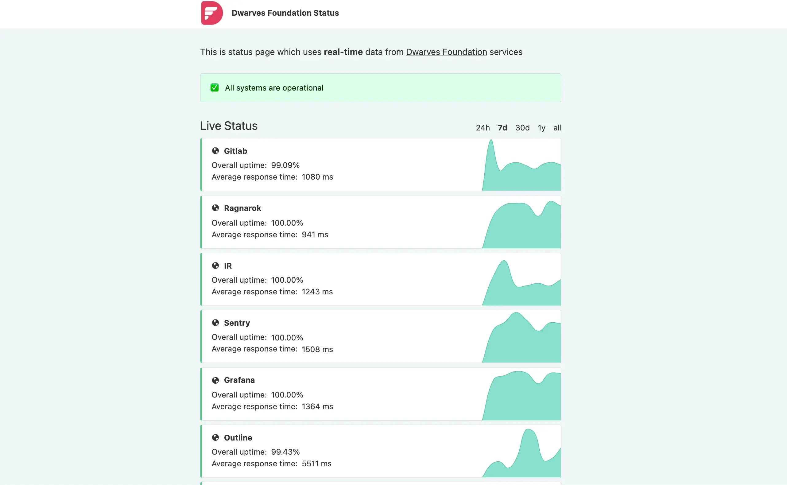Click the Dwarves Foundation logo icon

212,13
